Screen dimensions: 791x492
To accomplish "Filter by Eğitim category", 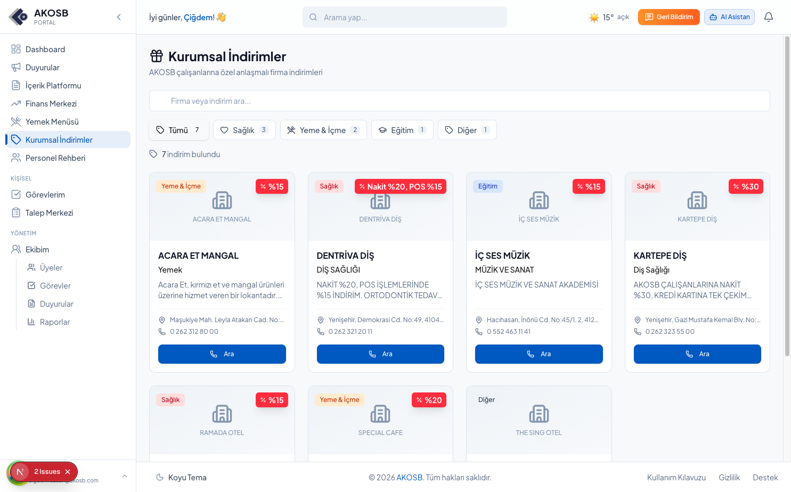I will pyautogui.click(x=402, y=130).
